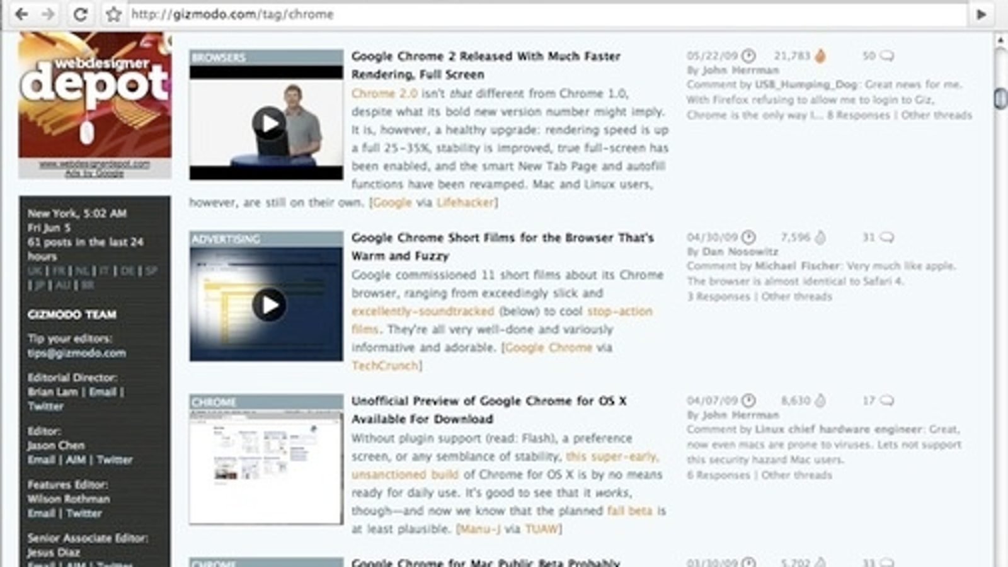Click the comment bubble icon next to 17
This screenshot has width=1008, height=567.
887,401
